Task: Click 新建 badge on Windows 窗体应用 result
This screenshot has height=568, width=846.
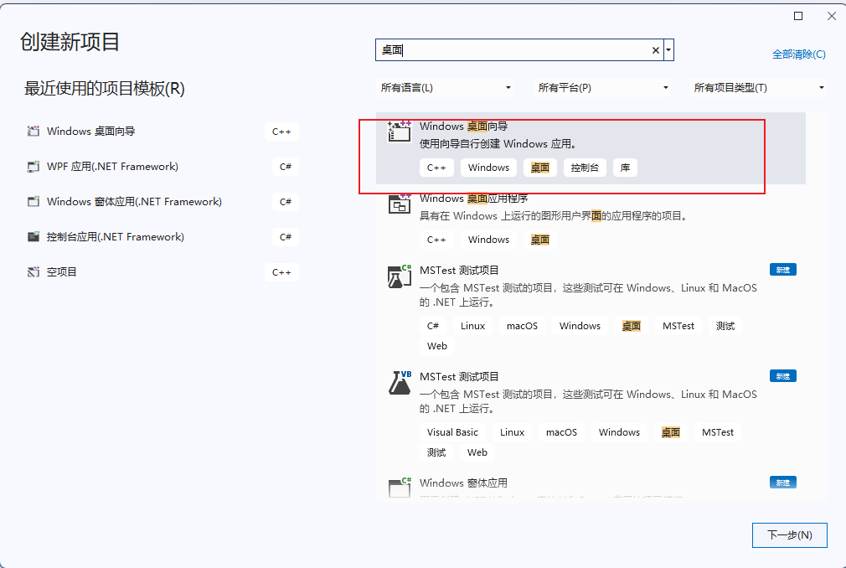Action: 783,483
